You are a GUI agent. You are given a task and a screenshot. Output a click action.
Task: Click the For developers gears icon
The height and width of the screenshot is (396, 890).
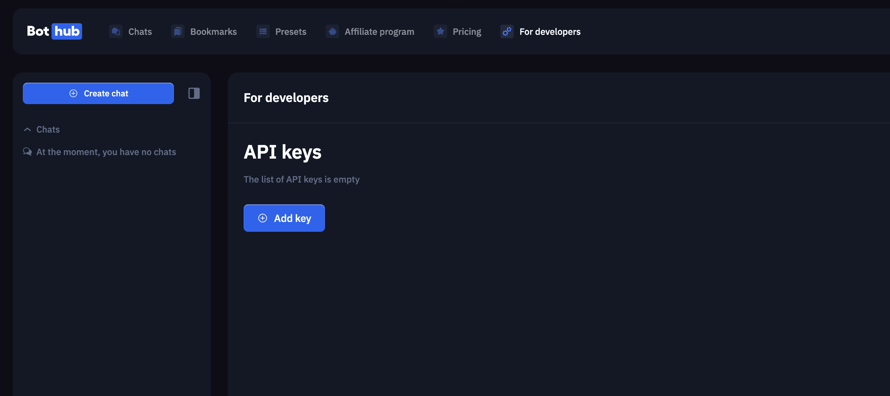click(507, 32)
